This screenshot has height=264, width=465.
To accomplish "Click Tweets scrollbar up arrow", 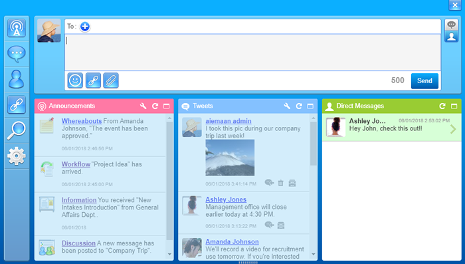I will click(x=314, y=118).
